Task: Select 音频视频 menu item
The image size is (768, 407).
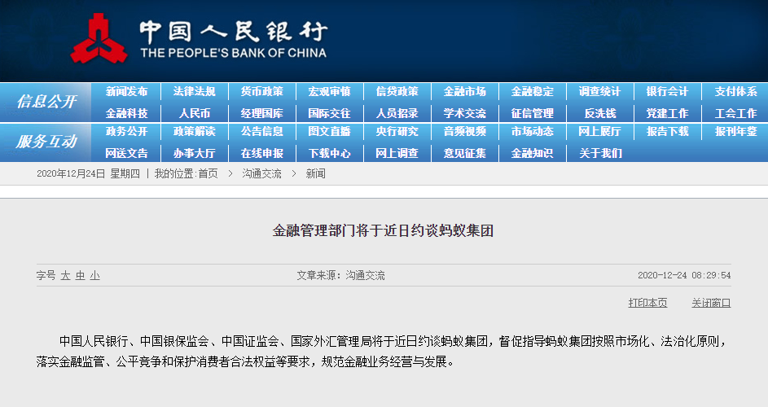Action: [464, 131]
